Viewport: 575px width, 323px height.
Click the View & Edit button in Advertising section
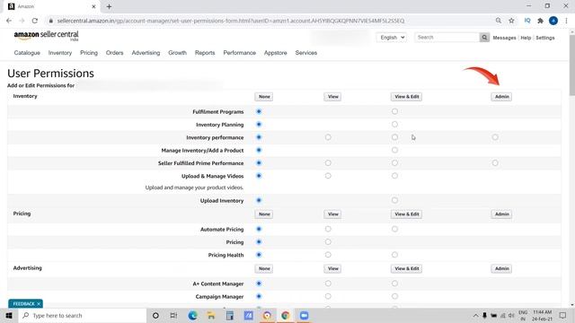point(407,268)
